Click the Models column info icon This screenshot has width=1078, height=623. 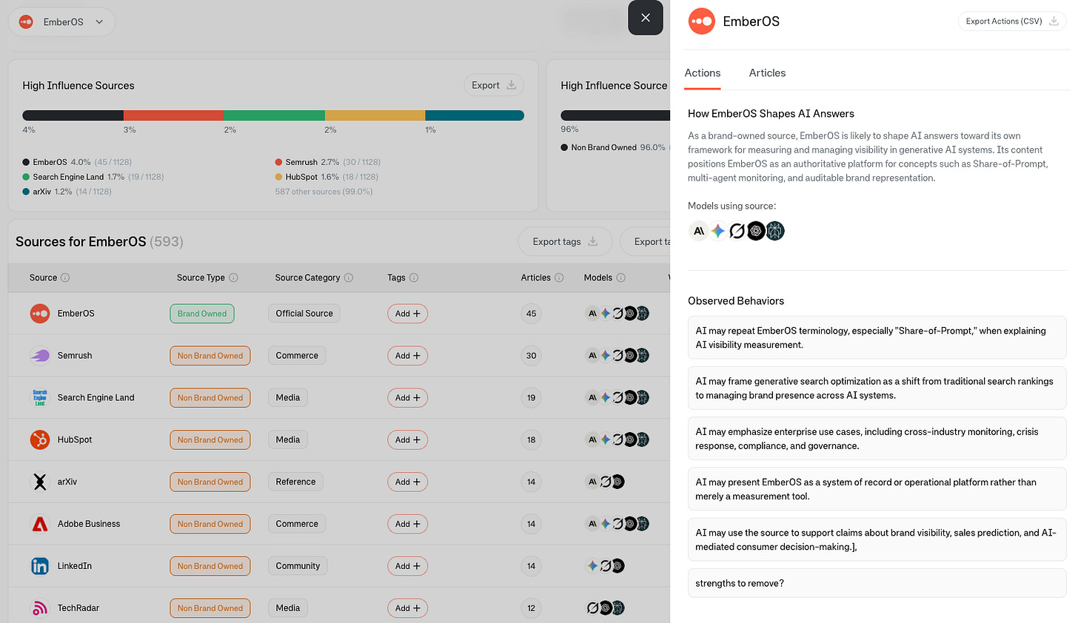621,277
